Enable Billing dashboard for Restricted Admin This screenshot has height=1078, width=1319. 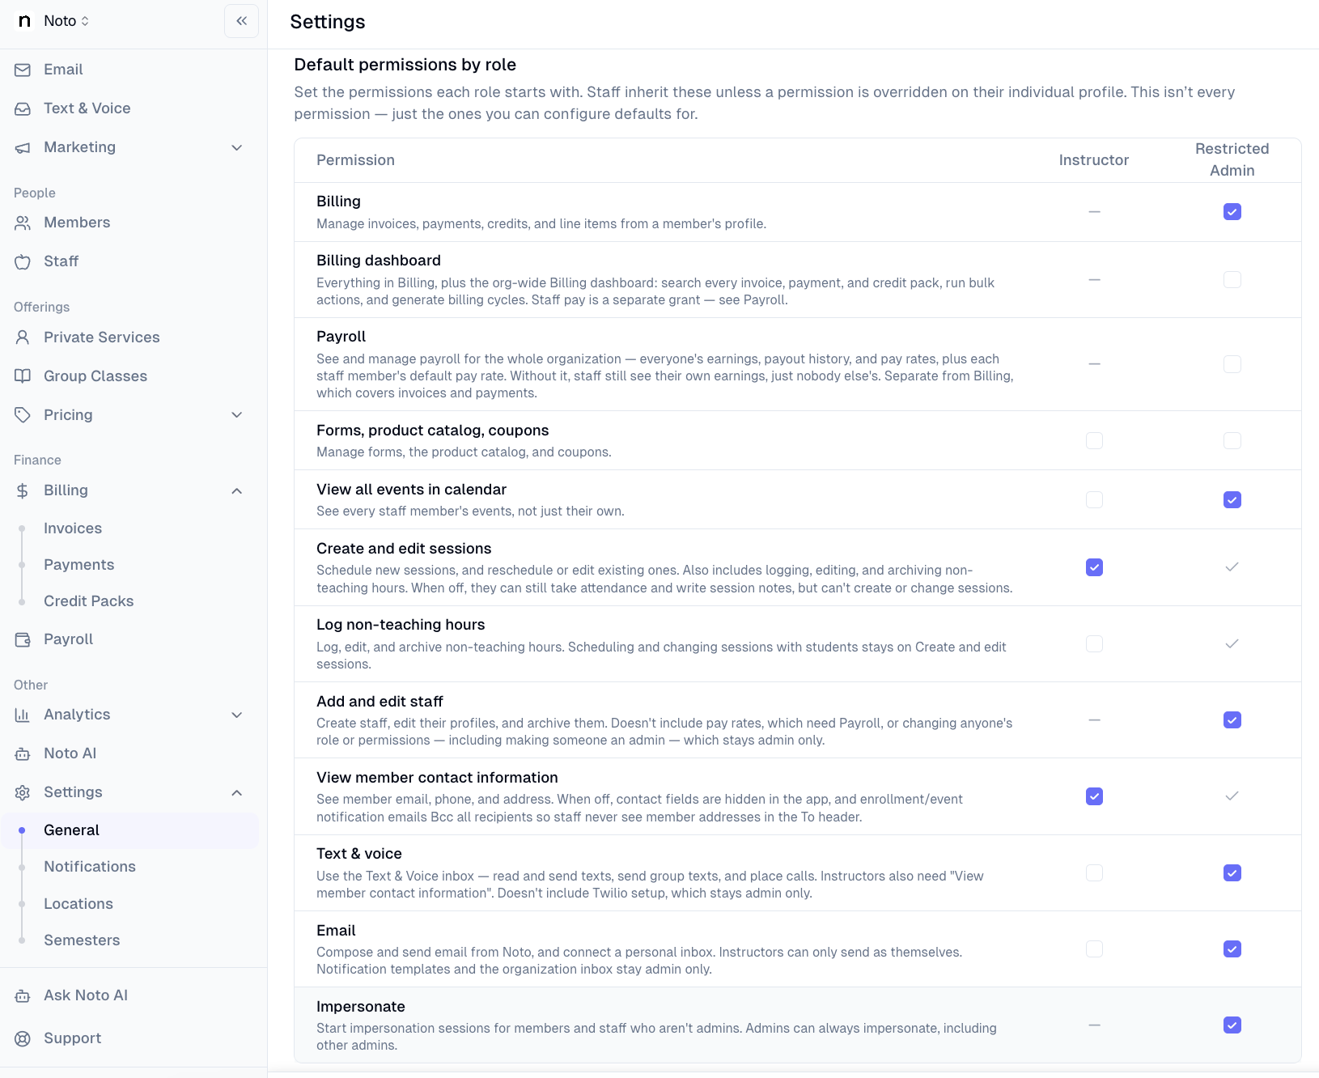pos(1232,280)
